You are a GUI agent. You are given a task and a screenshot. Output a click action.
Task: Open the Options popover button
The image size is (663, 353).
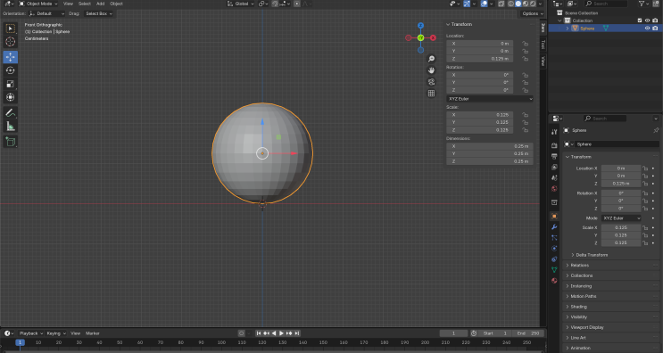(533, 13)
